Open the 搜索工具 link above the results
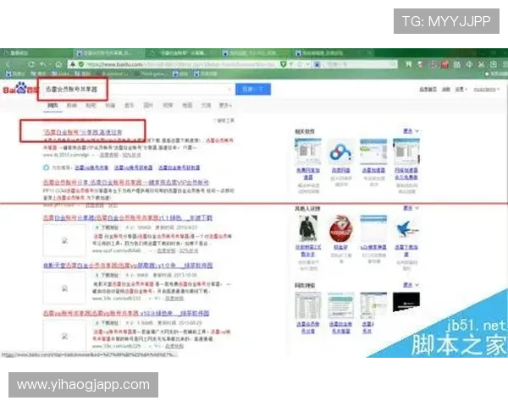Viewport: 508px width, 406px height. click(x=224, y=120)
